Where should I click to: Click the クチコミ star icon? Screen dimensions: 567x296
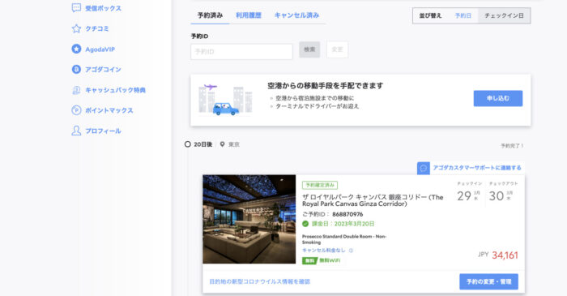click(76, 28)
